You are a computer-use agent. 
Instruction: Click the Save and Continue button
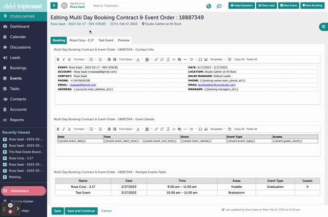[81, 211]
